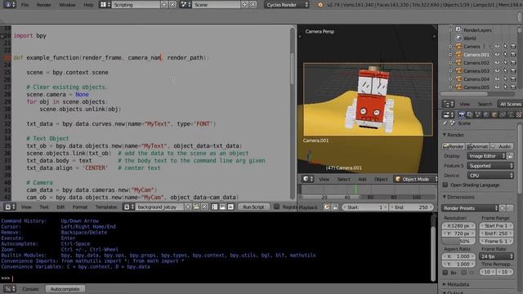Open the screen layout browse icon
Image resolution: width=523 pixels, height=294 pixels.
pos(105,5)
